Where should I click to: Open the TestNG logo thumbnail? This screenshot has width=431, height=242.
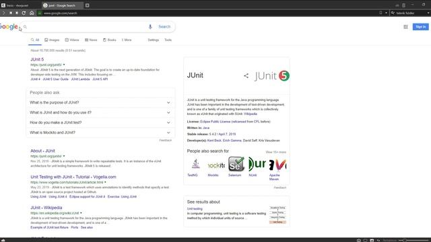[196, 164]
